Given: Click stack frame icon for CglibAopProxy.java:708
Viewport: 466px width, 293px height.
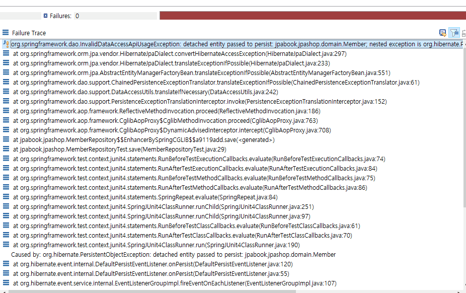Looking at the screenshot, I should click(x=6, y=130).
